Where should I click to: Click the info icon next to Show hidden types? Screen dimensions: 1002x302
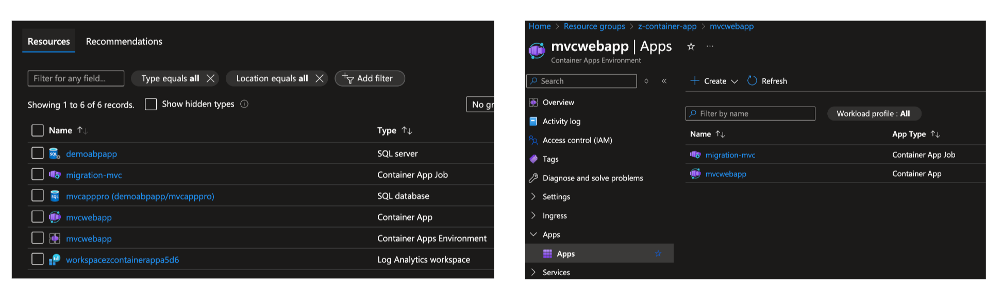coord(244,104)
